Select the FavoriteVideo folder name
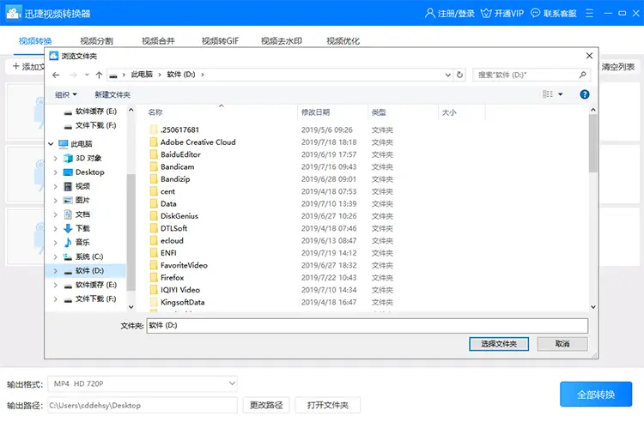 click(184, 265)
